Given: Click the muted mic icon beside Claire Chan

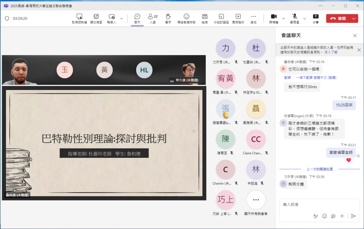Looking at the screenshot, I should (x=267, y=153).
